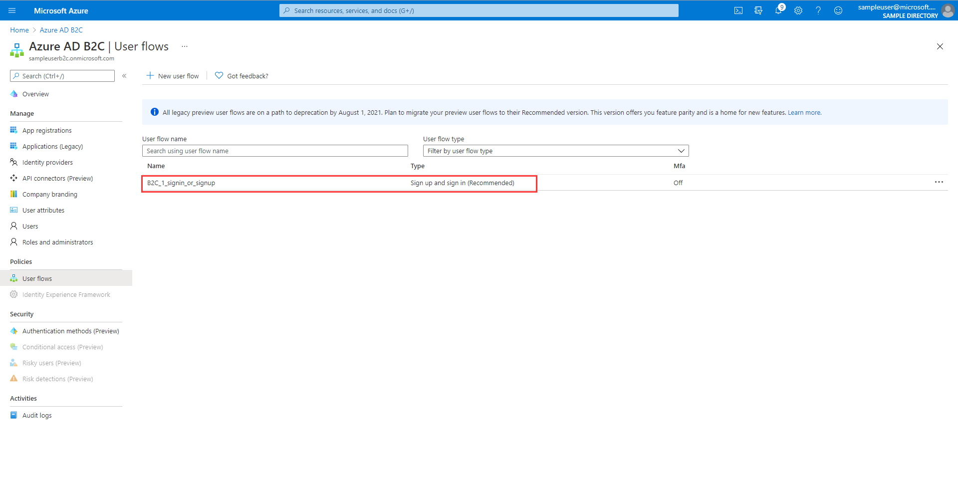Viewport: 958px width, 484px height.
Task: Collapse the left navigation menu chevron
Action: click(x=124, y=76)
